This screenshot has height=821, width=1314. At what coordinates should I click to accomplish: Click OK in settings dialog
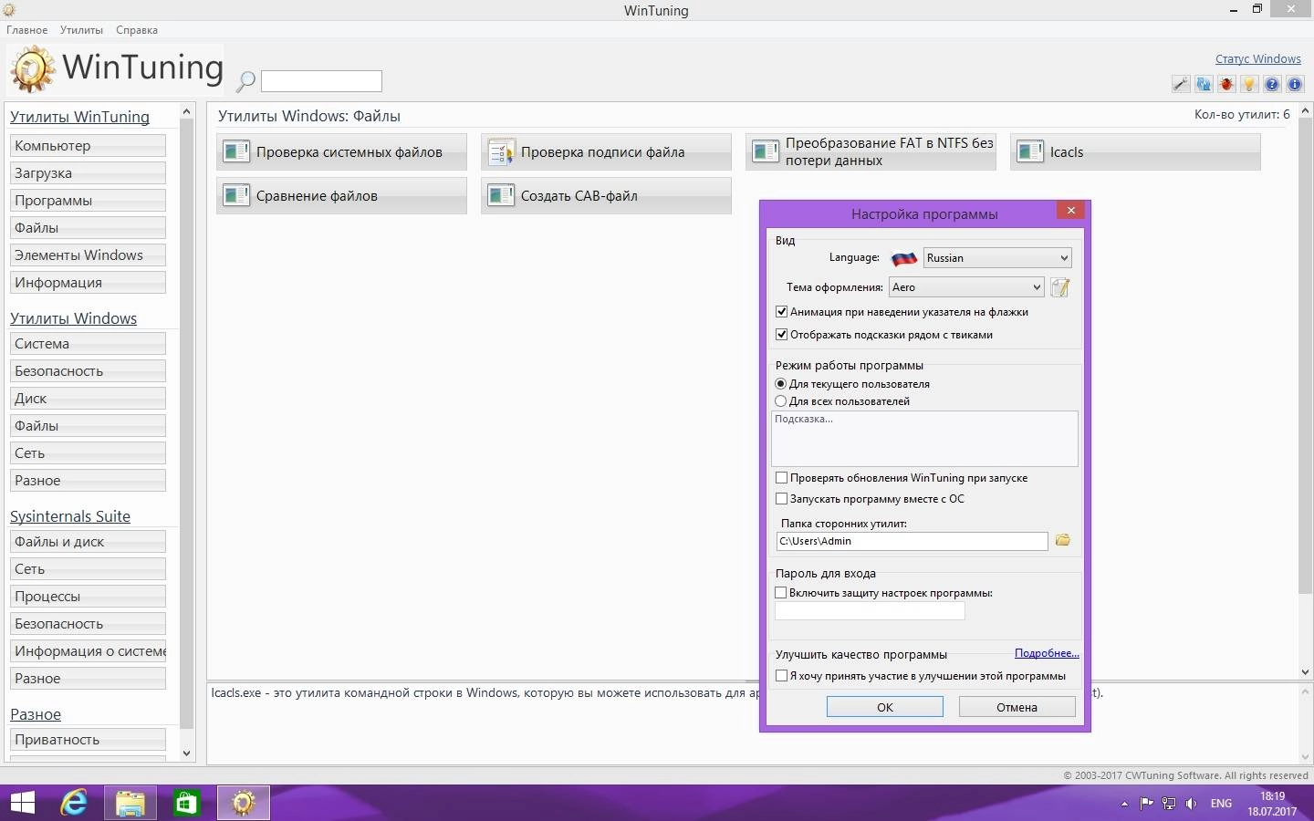[885, 707]
